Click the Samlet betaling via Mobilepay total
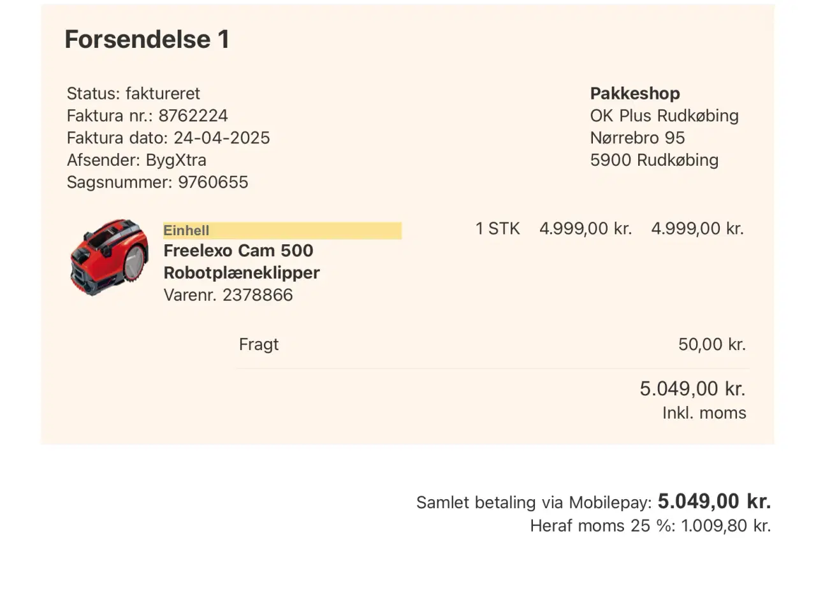This screenshot has width=816, height=612. pos(593,502)
